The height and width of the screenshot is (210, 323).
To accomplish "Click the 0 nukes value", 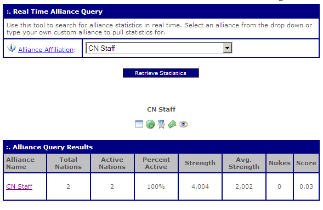I will coord(279,186).
